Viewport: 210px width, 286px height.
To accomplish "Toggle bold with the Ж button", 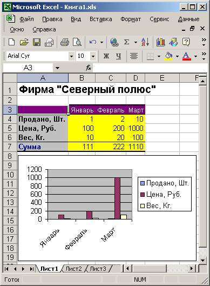I will (106, 56).
